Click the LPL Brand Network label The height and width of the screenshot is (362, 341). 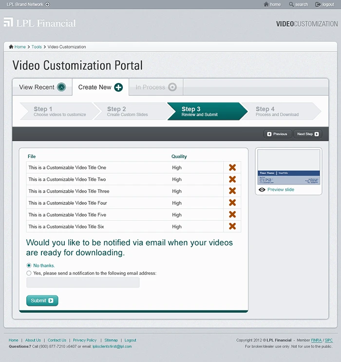(x=25, y=4)
